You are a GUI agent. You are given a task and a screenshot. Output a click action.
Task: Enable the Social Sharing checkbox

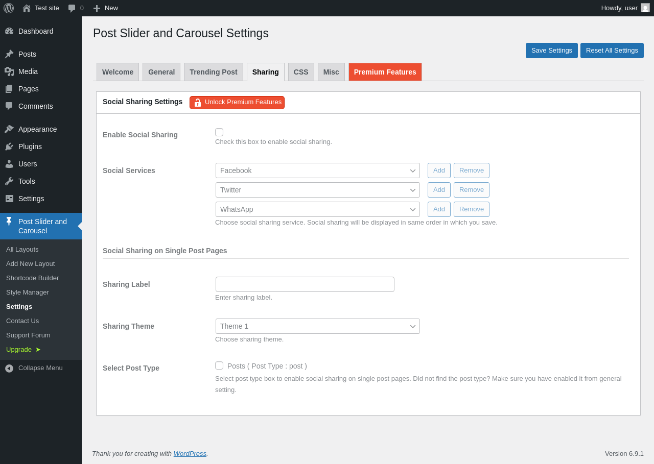click(x=219, y=132)
